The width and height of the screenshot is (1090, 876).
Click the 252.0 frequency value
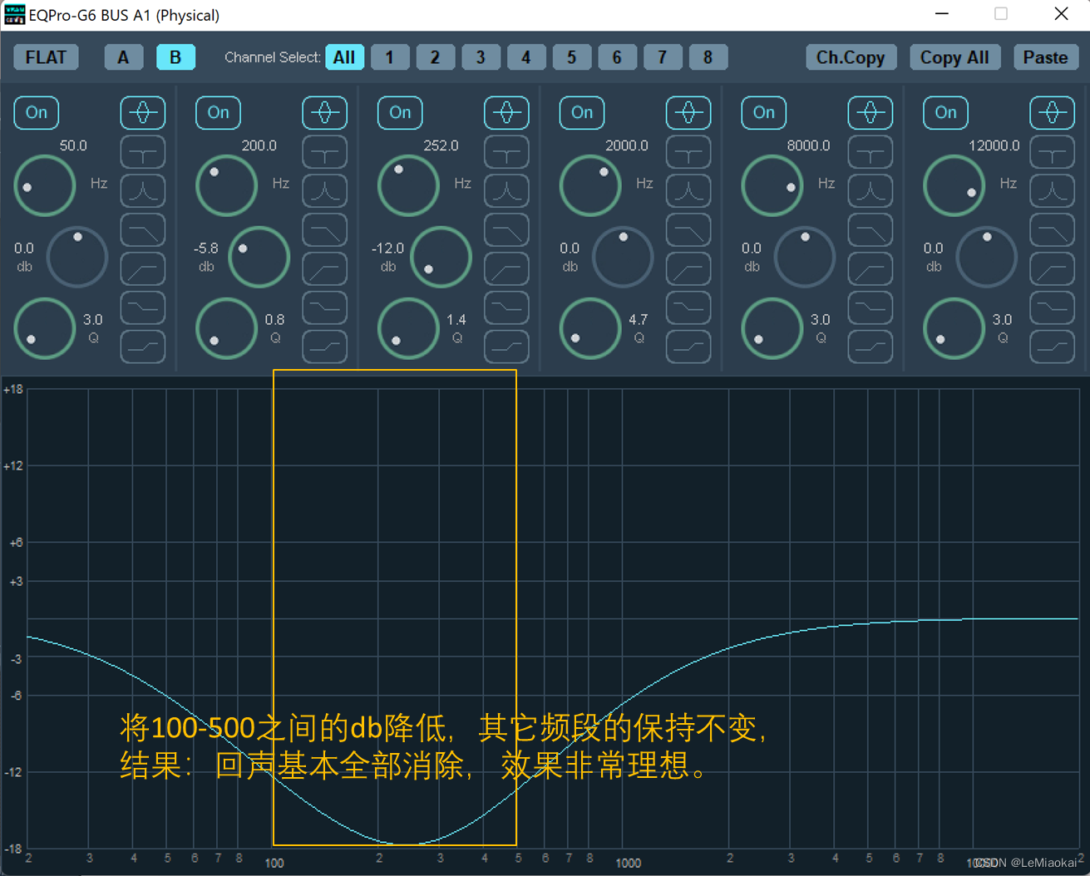[441, 145]
